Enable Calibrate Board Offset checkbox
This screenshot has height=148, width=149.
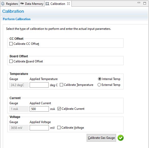click(x=11, y=61)
